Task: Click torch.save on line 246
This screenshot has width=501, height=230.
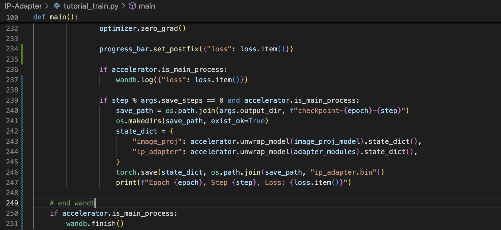Action: point(136,172)
